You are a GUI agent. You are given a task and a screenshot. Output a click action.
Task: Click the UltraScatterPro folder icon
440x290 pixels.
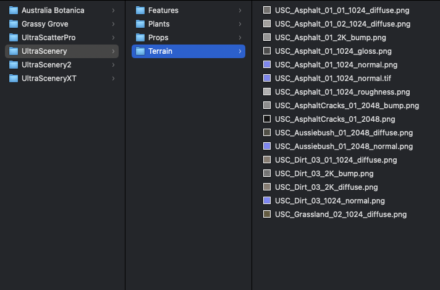pos(14,38)
